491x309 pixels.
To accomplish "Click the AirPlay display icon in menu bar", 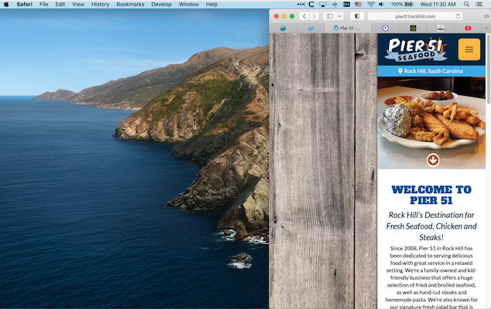I will (322, 5).
